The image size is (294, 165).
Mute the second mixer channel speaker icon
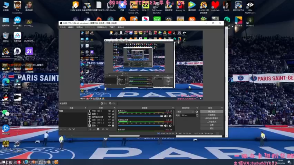pyautogui.click(x=166, y=126)
